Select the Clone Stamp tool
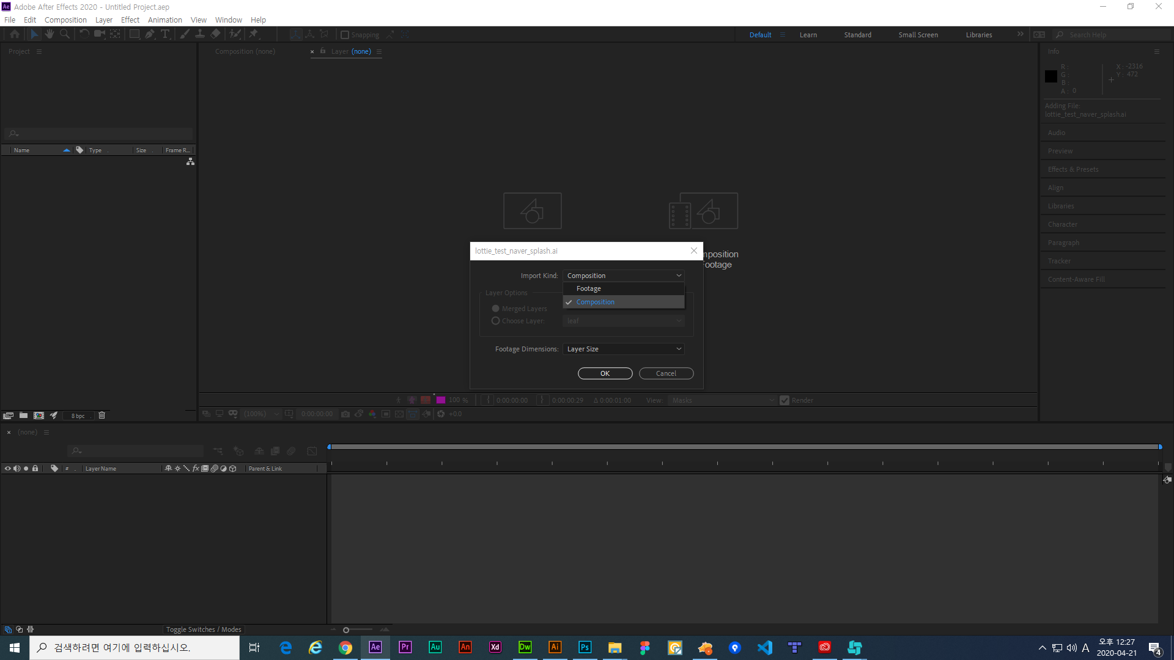 coord(200,34)
